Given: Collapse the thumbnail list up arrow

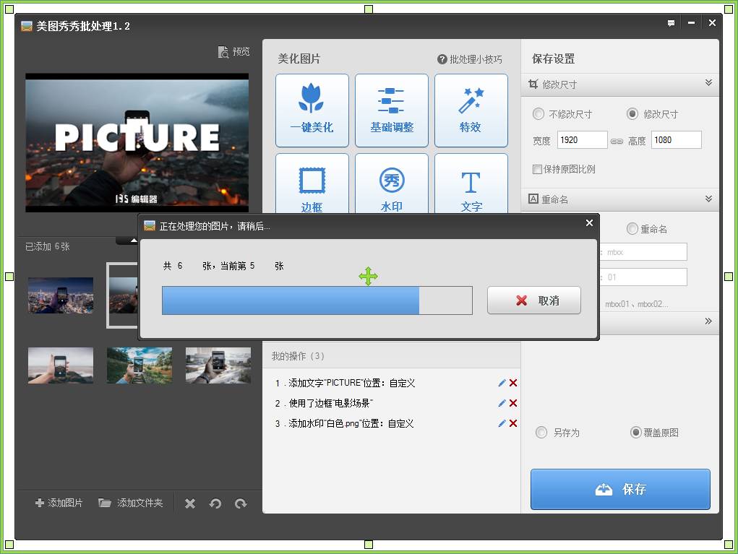Looking at the screenshot, I should (x=134, y=241).
